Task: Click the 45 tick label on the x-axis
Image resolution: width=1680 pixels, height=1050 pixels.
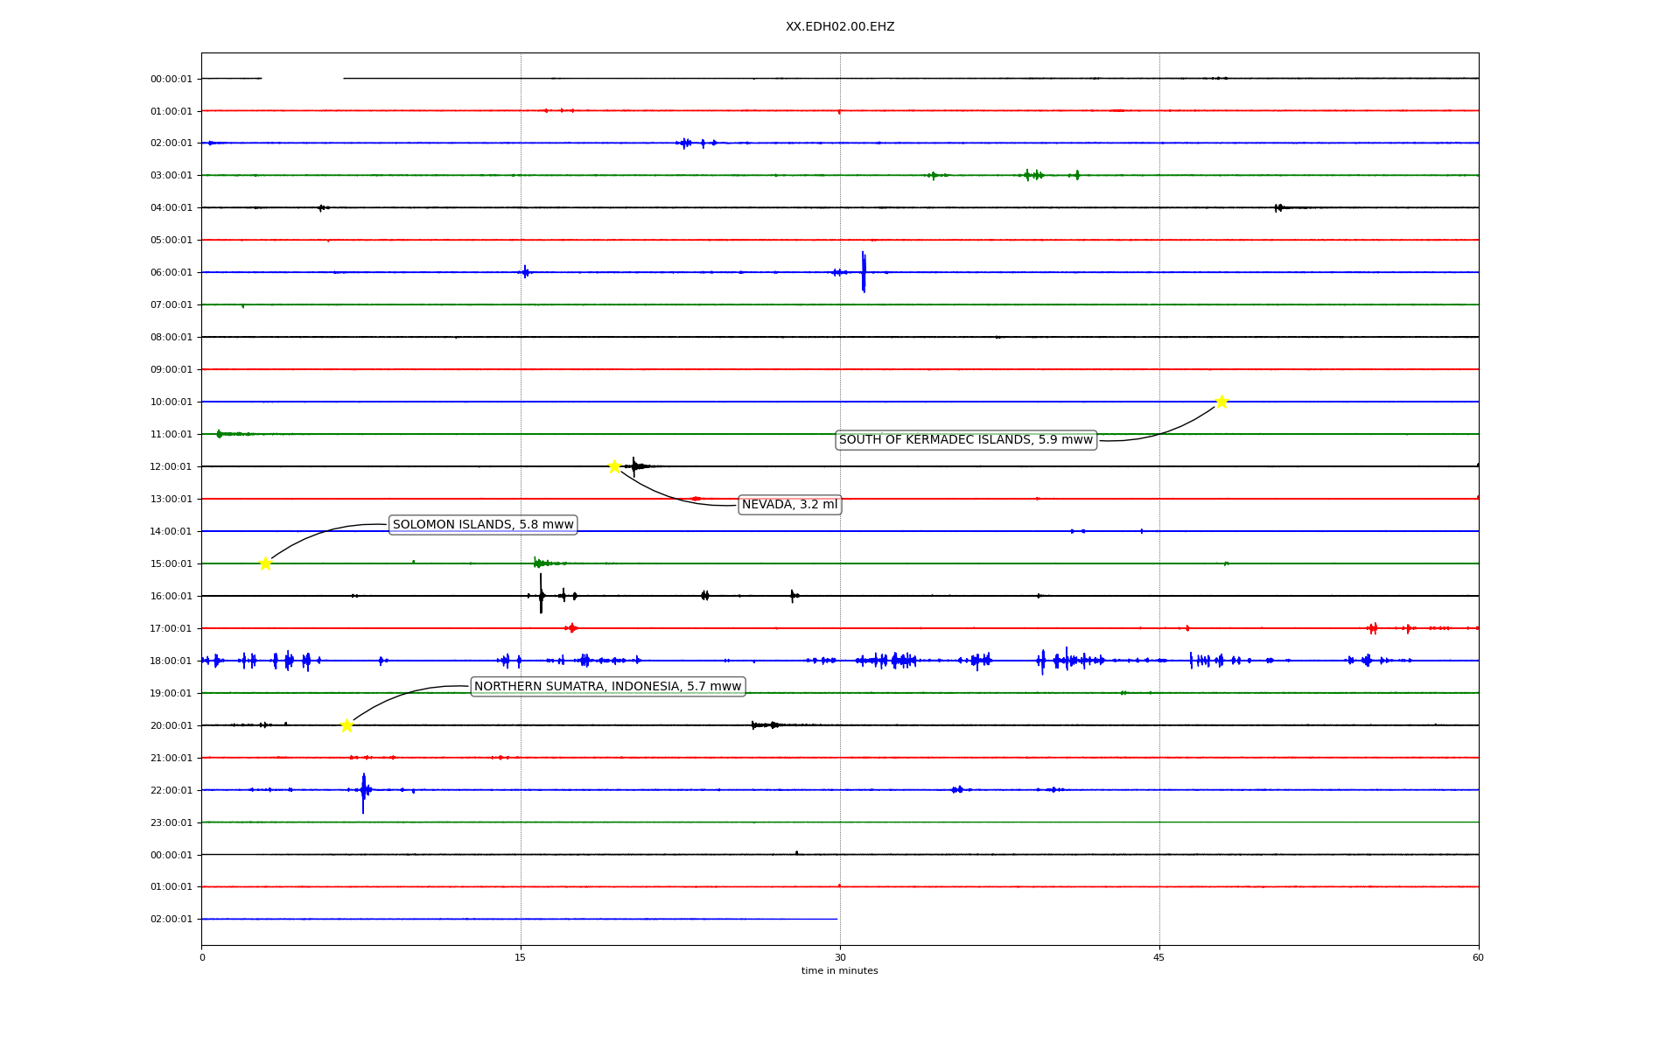Action: click(x=1159, y=957)
